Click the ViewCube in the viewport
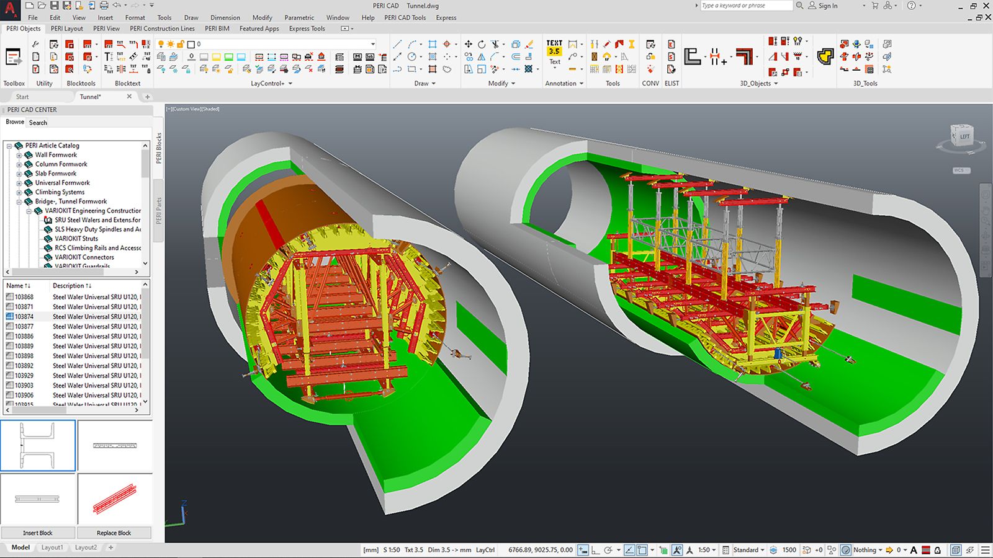 click(x=962, y=136)
